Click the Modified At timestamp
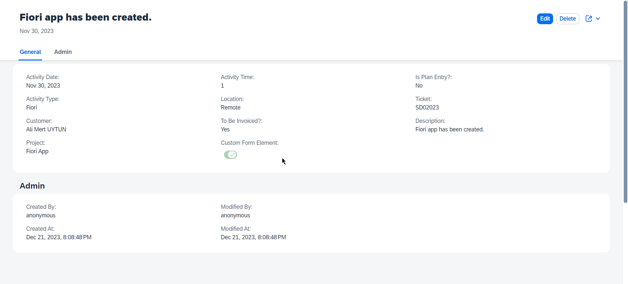The width and height of the screenshot is (628, 284). tap(253, 237)
